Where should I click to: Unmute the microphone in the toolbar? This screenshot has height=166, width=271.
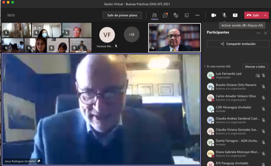click(x=224, y=15)
